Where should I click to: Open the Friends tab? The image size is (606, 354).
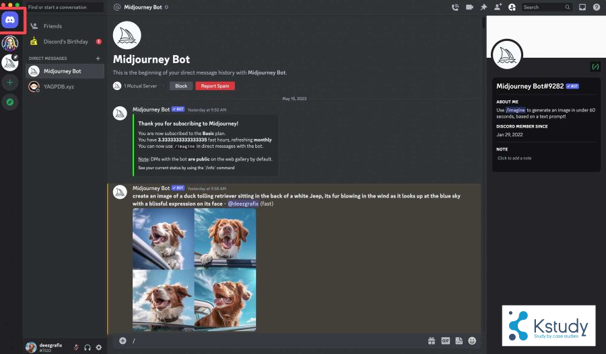point(53,26)
